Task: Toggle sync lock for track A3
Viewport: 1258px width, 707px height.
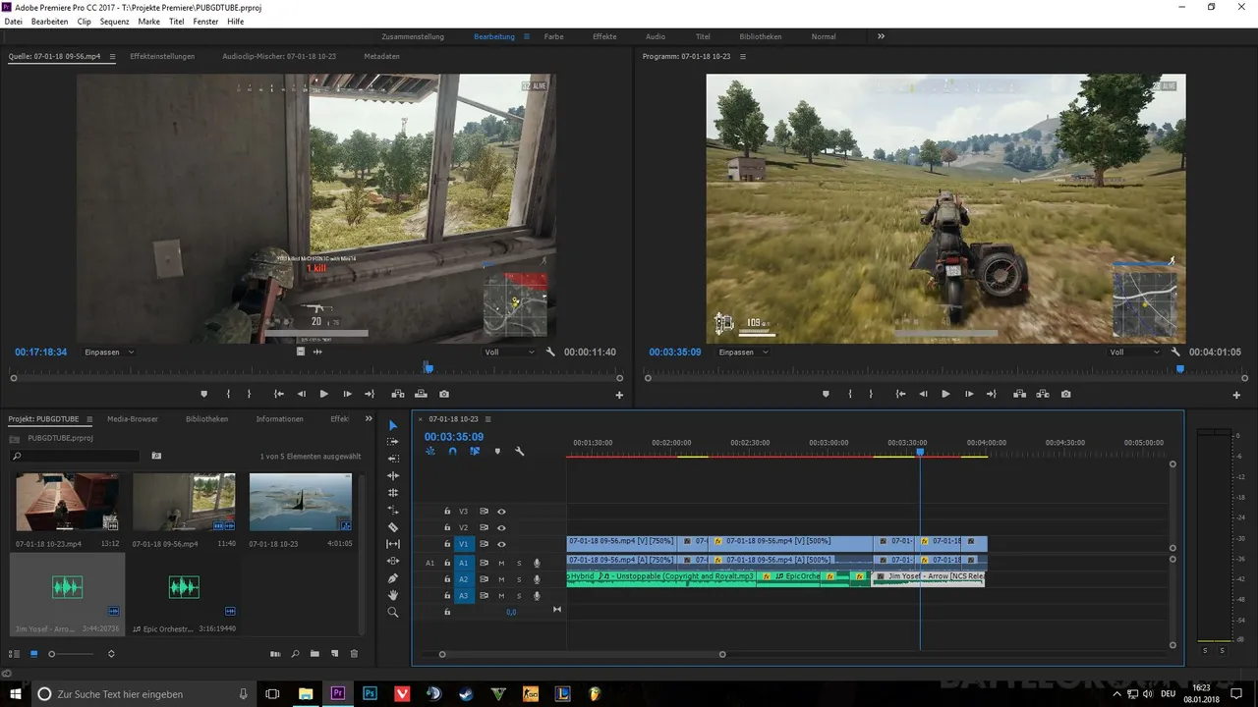Action: pos(484,596)
